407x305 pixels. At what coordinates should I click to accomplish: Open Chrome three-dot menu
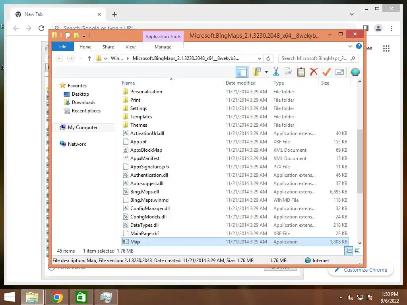click(391, 28)
